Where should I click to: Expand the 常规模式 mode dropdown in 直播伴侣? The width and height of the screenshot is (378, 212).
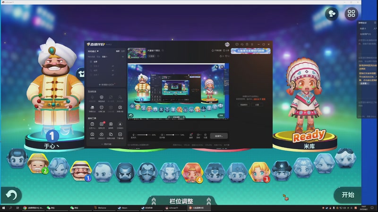tap(93, 51)
